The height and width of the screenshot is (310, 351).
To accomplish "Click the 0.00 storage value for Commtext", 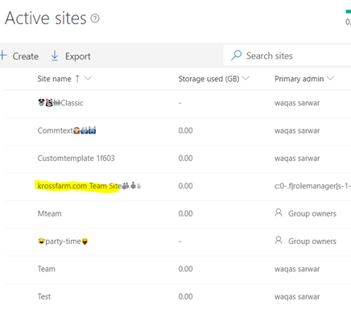I will (185, 130).
